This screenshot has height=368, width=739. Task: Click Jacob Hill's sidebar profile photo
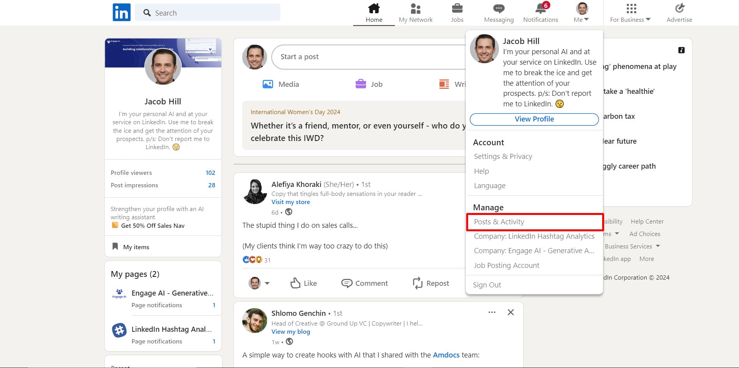click(163, 66)
